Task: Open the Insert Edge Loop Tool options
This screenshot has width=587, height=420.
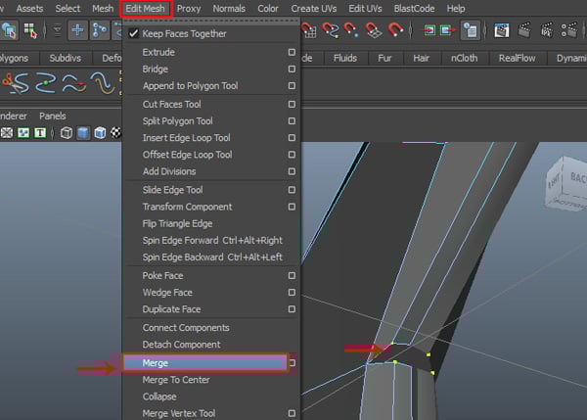Action: pos(292,138)
